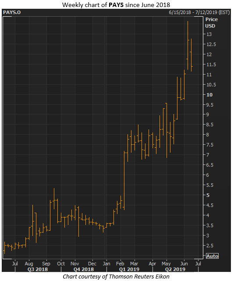Click the Nov month label
The height and width of the screenshot is (282, 234).
pyautogui.click(x=75, y=264)
